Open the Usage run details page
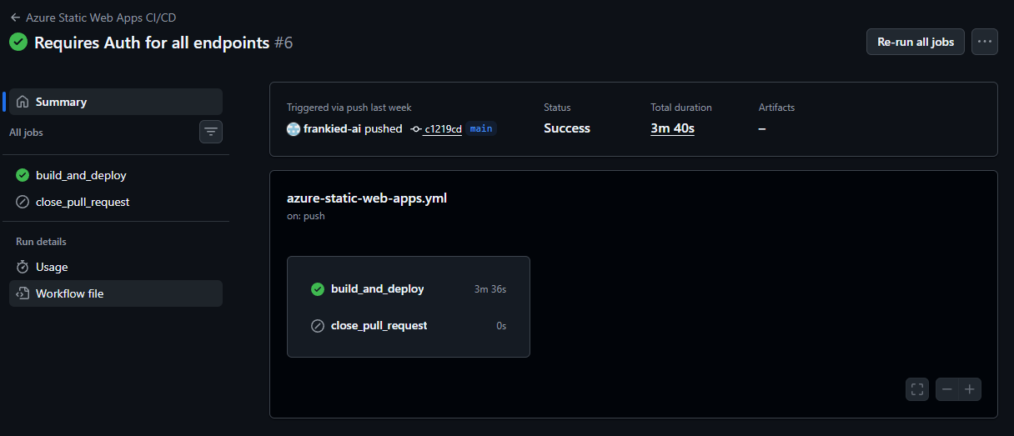The image size is (1014, 436). 52,267
